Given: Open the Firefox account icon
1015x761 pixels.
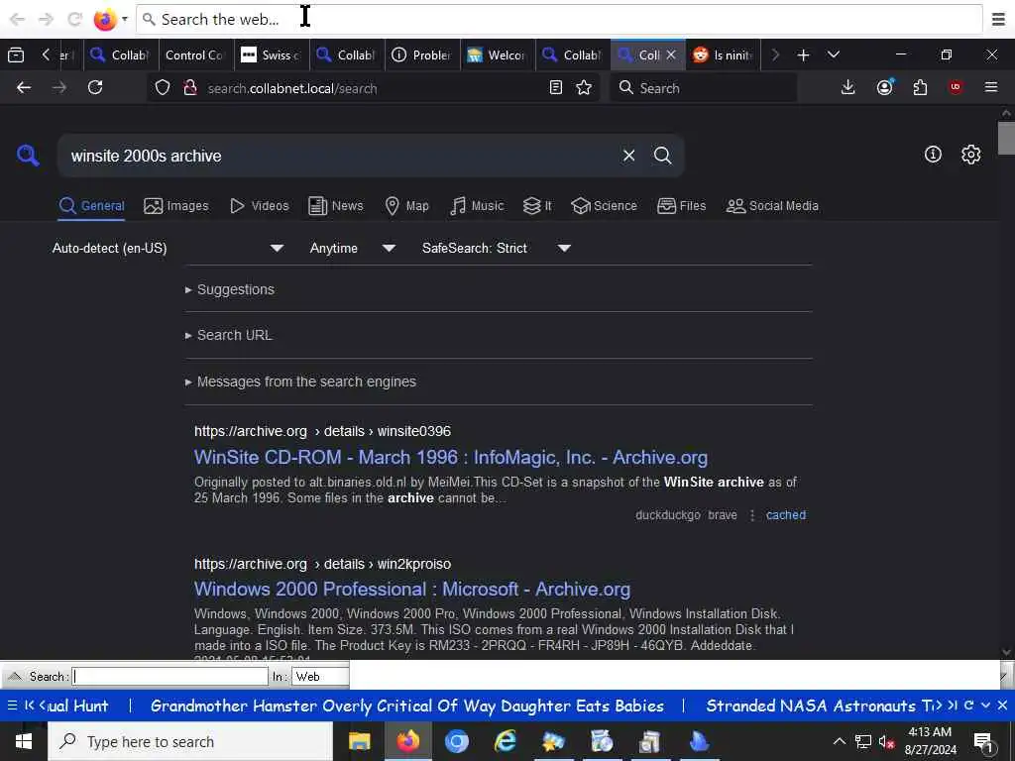Looking at the screenshot, I should (884, 87).
